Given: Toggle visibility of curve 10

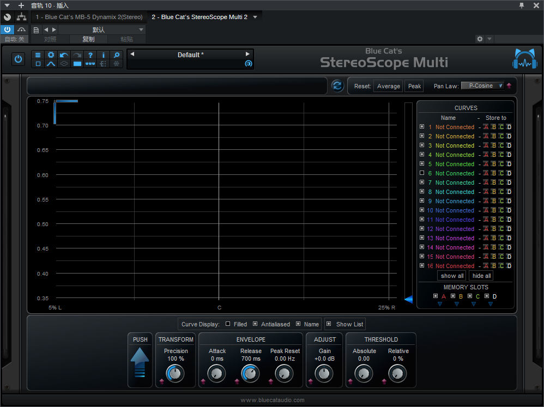Looking at the screenshot, I should tap(422, 210).
